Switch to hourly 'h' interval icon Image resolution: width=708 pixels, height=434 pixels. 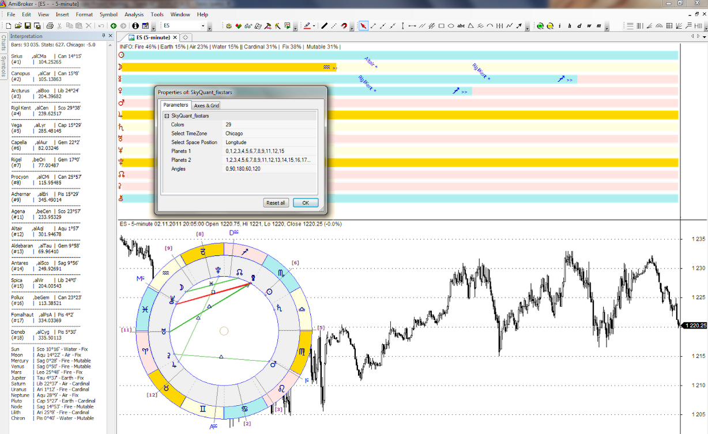click(x=569, y=26)
